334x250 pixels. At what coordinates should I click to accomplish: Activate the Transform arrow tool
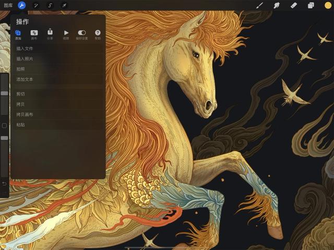point(64,5)
